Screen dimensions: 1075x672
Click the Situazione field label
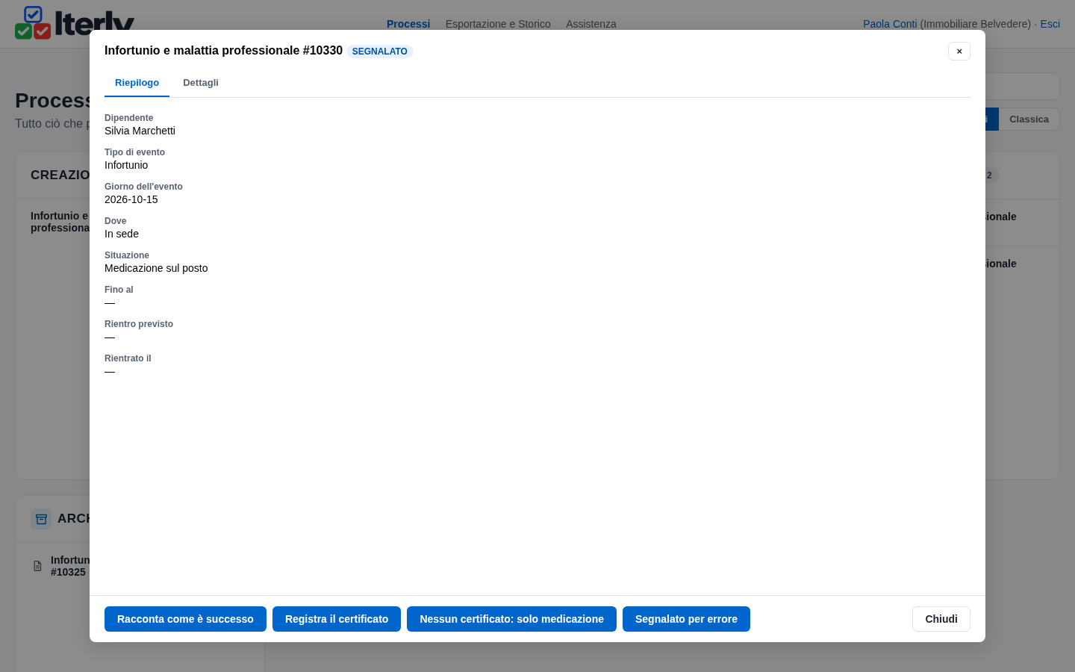(x=127, y=255)
